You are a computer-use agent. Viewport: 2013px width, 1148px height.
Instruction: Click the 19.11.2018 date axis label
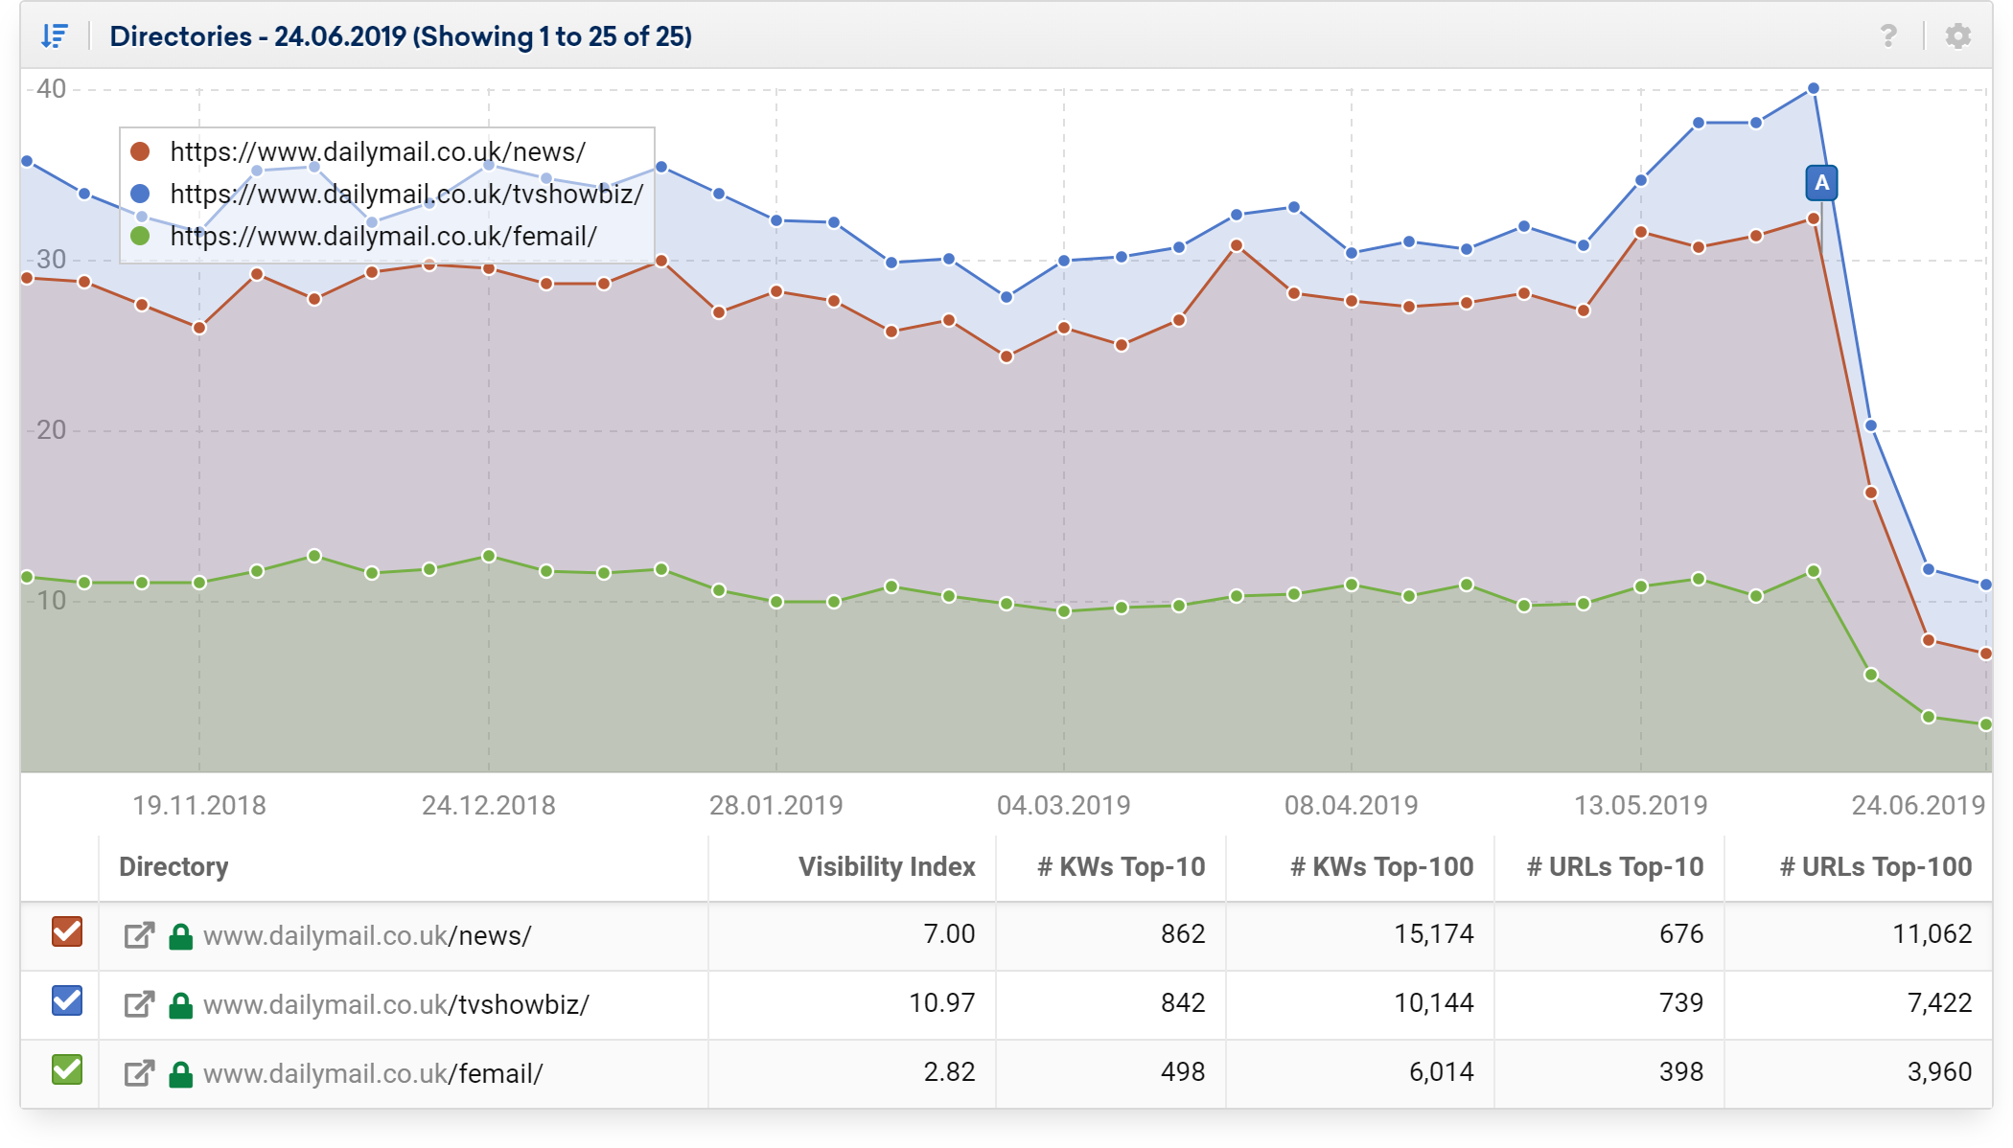click(x=199, y=806)
